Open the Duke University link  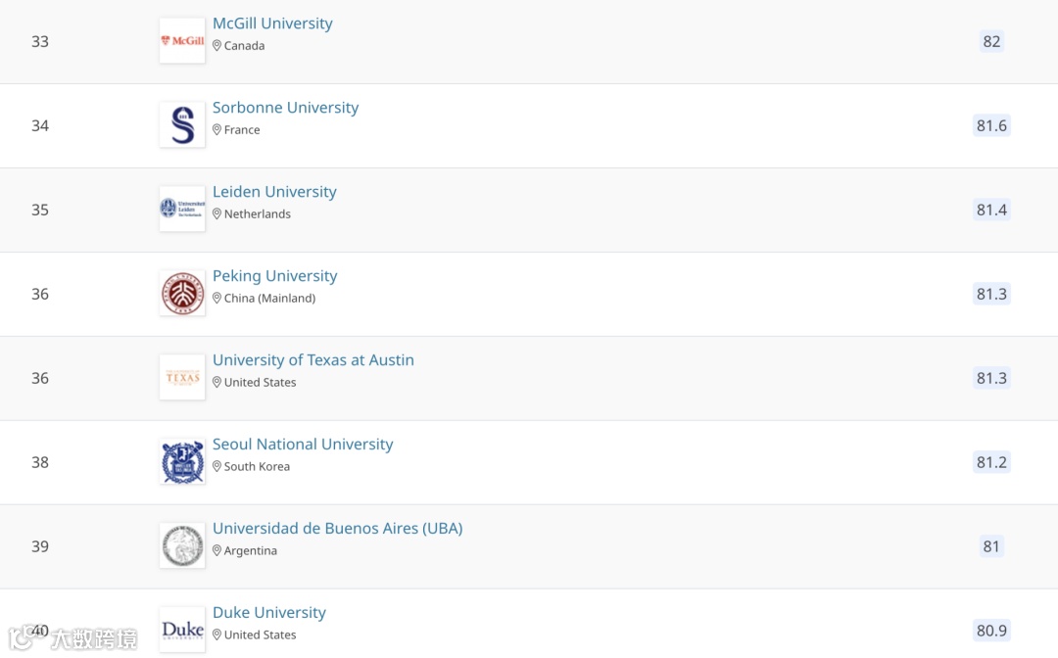click(x=268, y=613)
